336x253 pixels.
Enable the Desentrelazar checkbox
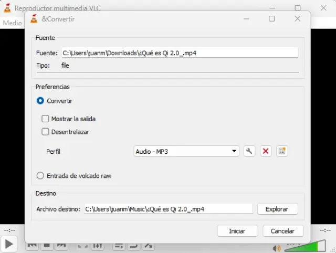(46, 132)
